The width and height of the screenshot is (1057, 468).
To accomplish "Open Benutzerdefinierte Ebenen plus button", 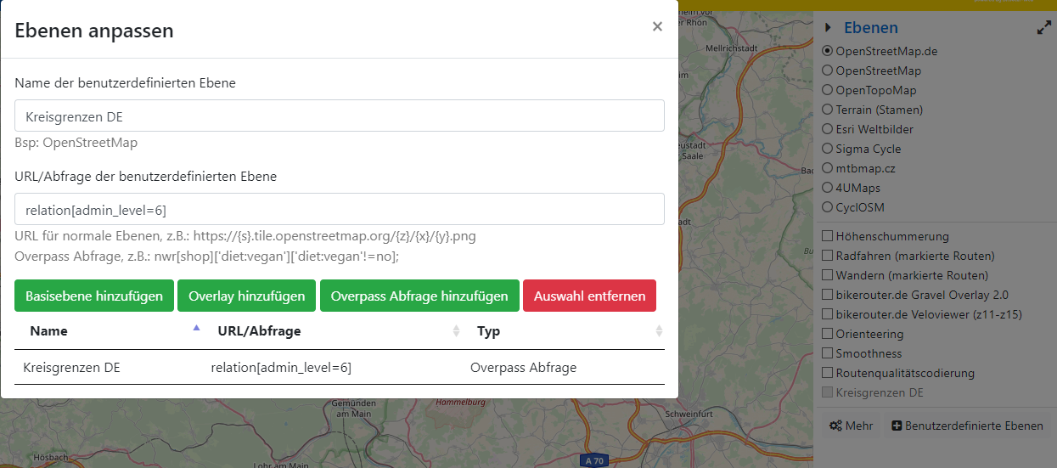I will tap(967, 426).
